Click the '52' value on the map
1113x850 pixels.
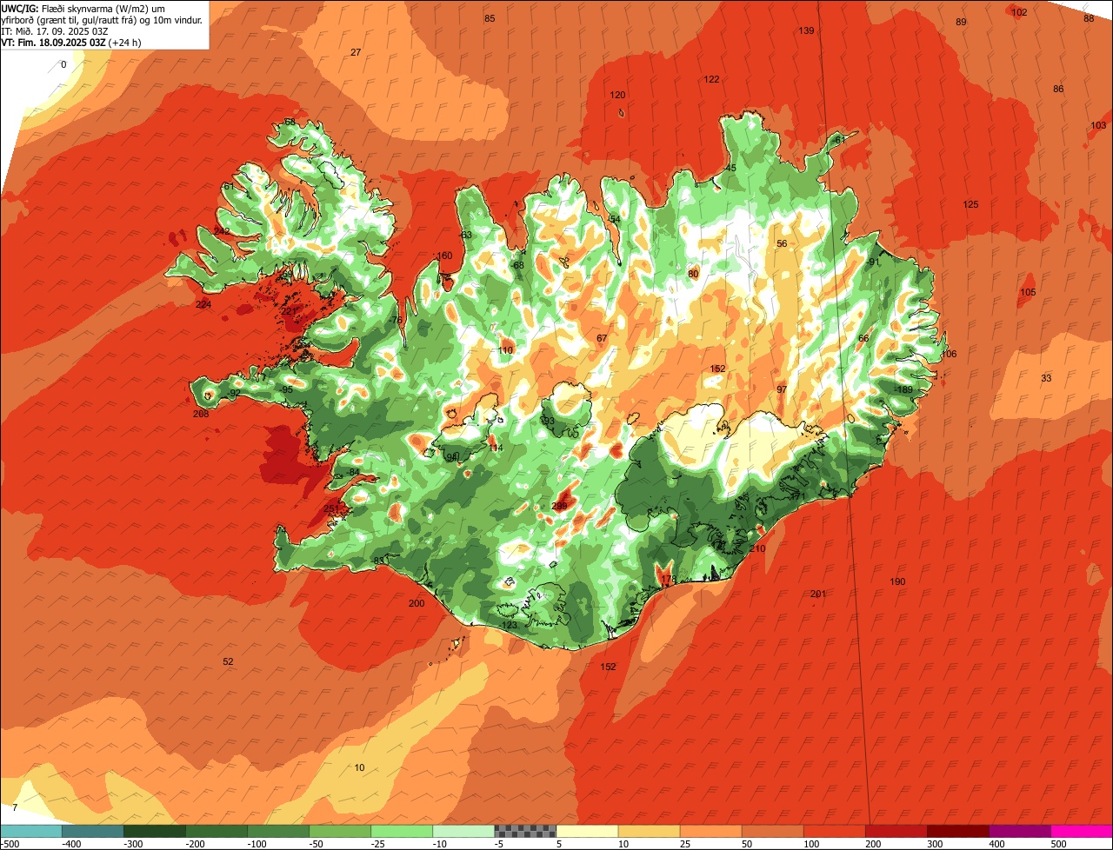click(x=228, y=661)
